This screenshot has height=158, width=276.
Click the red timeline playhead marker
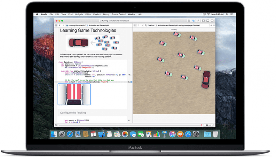[201, 125]
